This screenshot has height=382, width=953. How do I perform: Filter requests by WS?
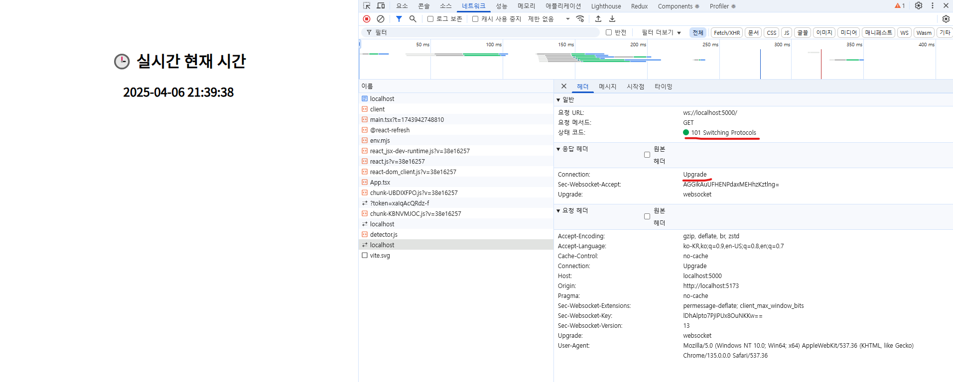pyautogui.click(x=905, y=32)
